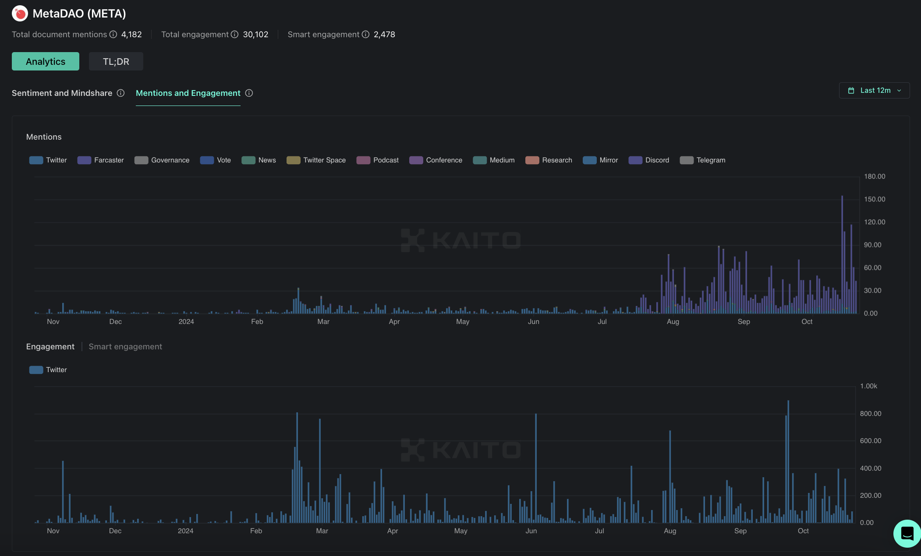Open info icon next to Total engagement
The height and width of the screenshot is (556, 921).
235,35
